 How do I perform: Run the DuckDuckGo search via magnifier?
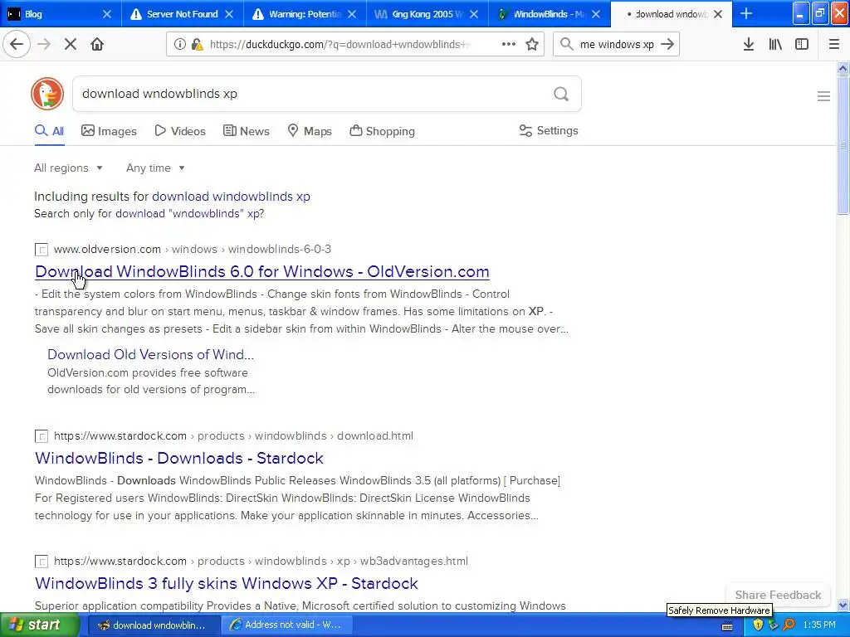[561, 95]
